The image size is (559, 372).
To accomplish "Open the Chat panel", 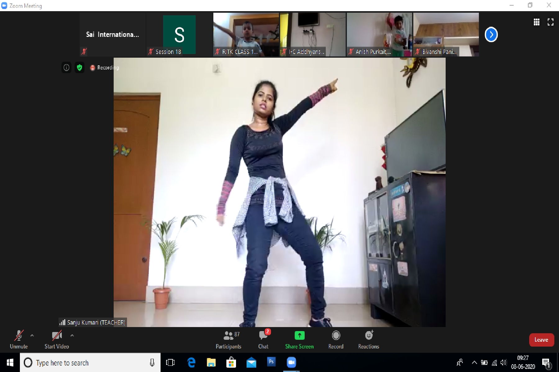I will (263, 339).
